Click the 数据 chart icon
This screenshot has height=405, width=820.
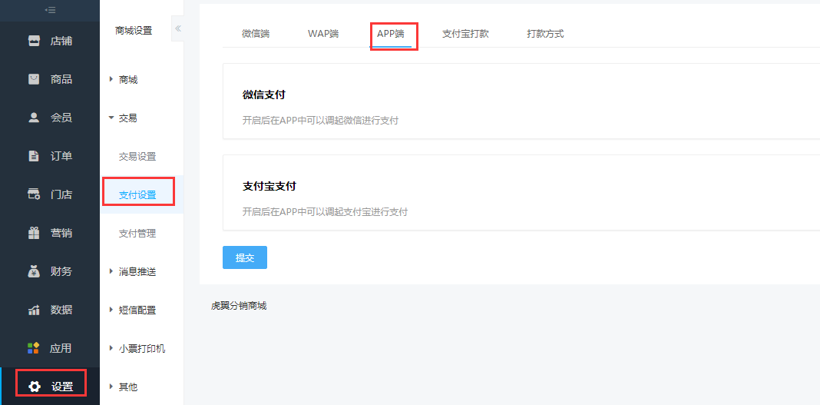tap(34, 310)
